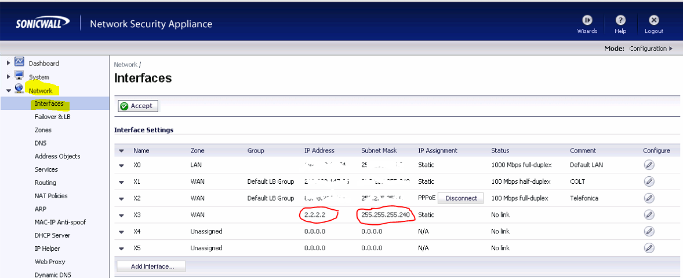Open IP Helper page
Image resolution: width=683 pixels, height=278 pixels.
pos(47,249)
